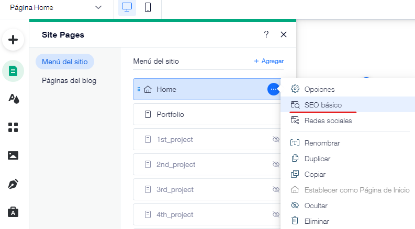Switch to mobile view icon
Screen dimensions: 415x229
pos(148,8)
